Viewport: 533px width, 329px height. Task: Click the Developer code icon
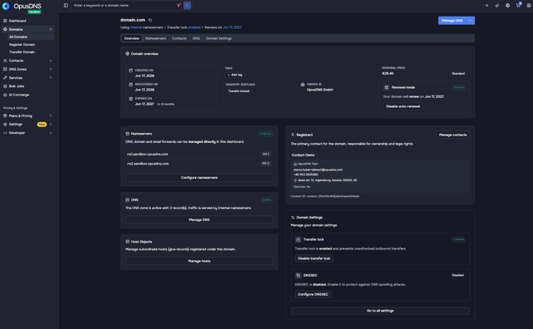(5, 133)
